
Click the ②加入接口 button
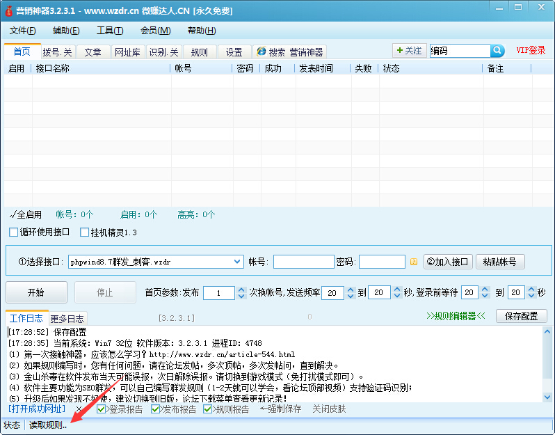click(448, 262)
